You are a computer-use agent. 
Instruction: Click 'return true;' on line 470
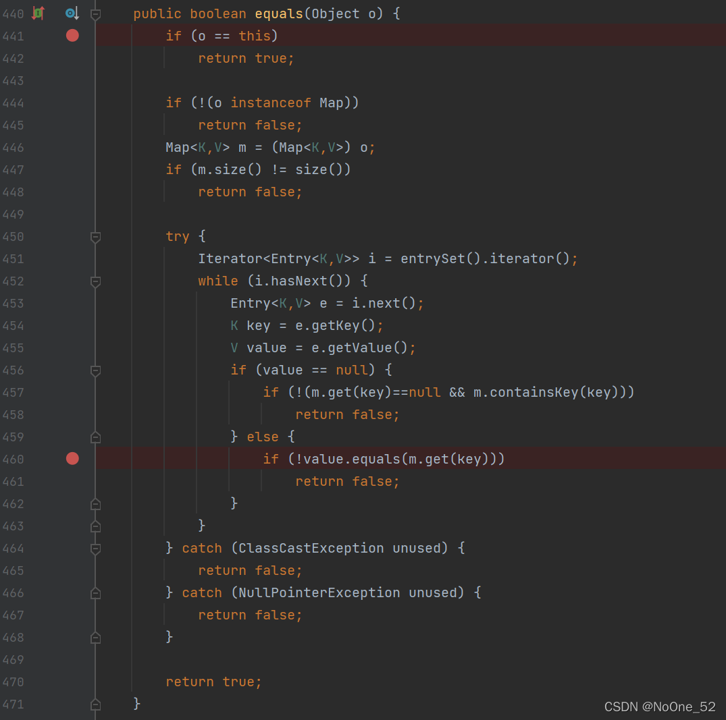(214, 682)
